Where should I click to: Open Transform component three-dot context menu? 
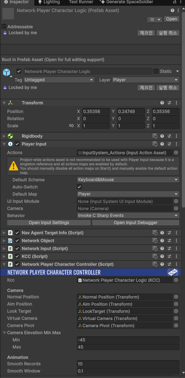(x=176, y=103)
